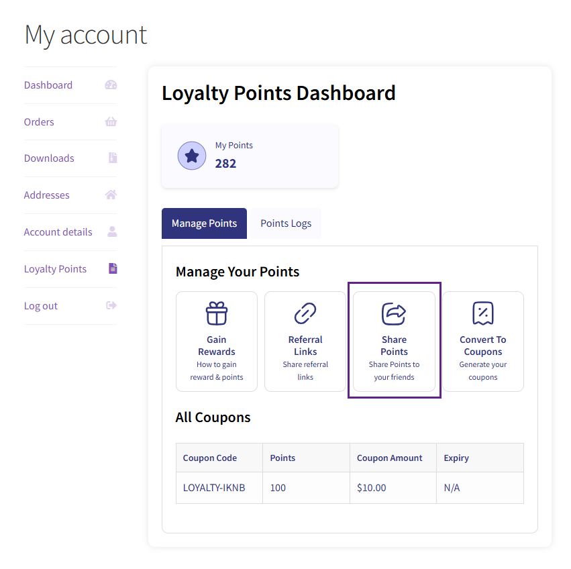
Task: Open the Referral Links card
Action: point(305,341)
